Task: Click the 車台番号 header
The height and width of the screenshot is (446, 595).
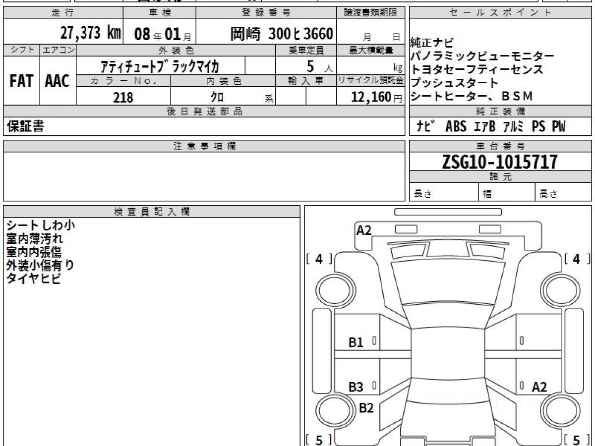Action: click(x=500, y=146)
